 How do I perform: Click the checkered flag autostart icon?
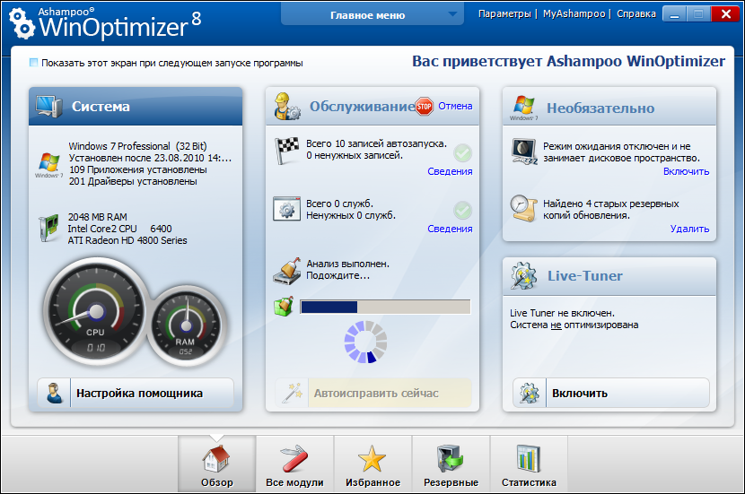point(285,151)
